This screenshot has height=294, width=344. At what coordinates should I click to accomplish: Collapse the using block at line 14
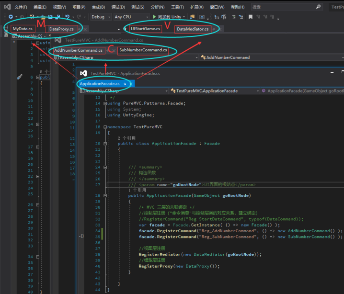pyautogui.click(x=105, y=103)
